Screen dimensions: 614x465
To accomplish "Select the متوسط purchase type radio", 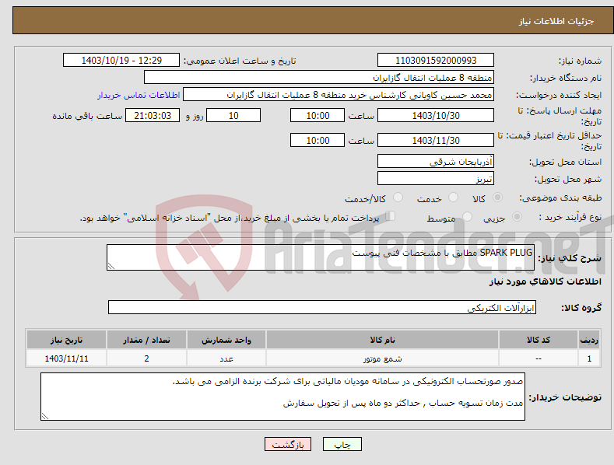I will (x=467, y=216).
